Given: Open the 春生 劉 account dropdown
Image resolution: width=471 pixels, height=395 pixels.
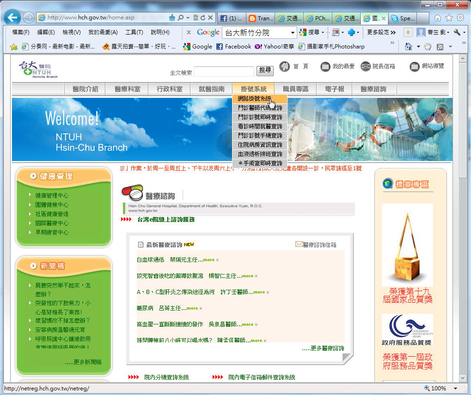Looking at the screenshot, I should 438,32.
